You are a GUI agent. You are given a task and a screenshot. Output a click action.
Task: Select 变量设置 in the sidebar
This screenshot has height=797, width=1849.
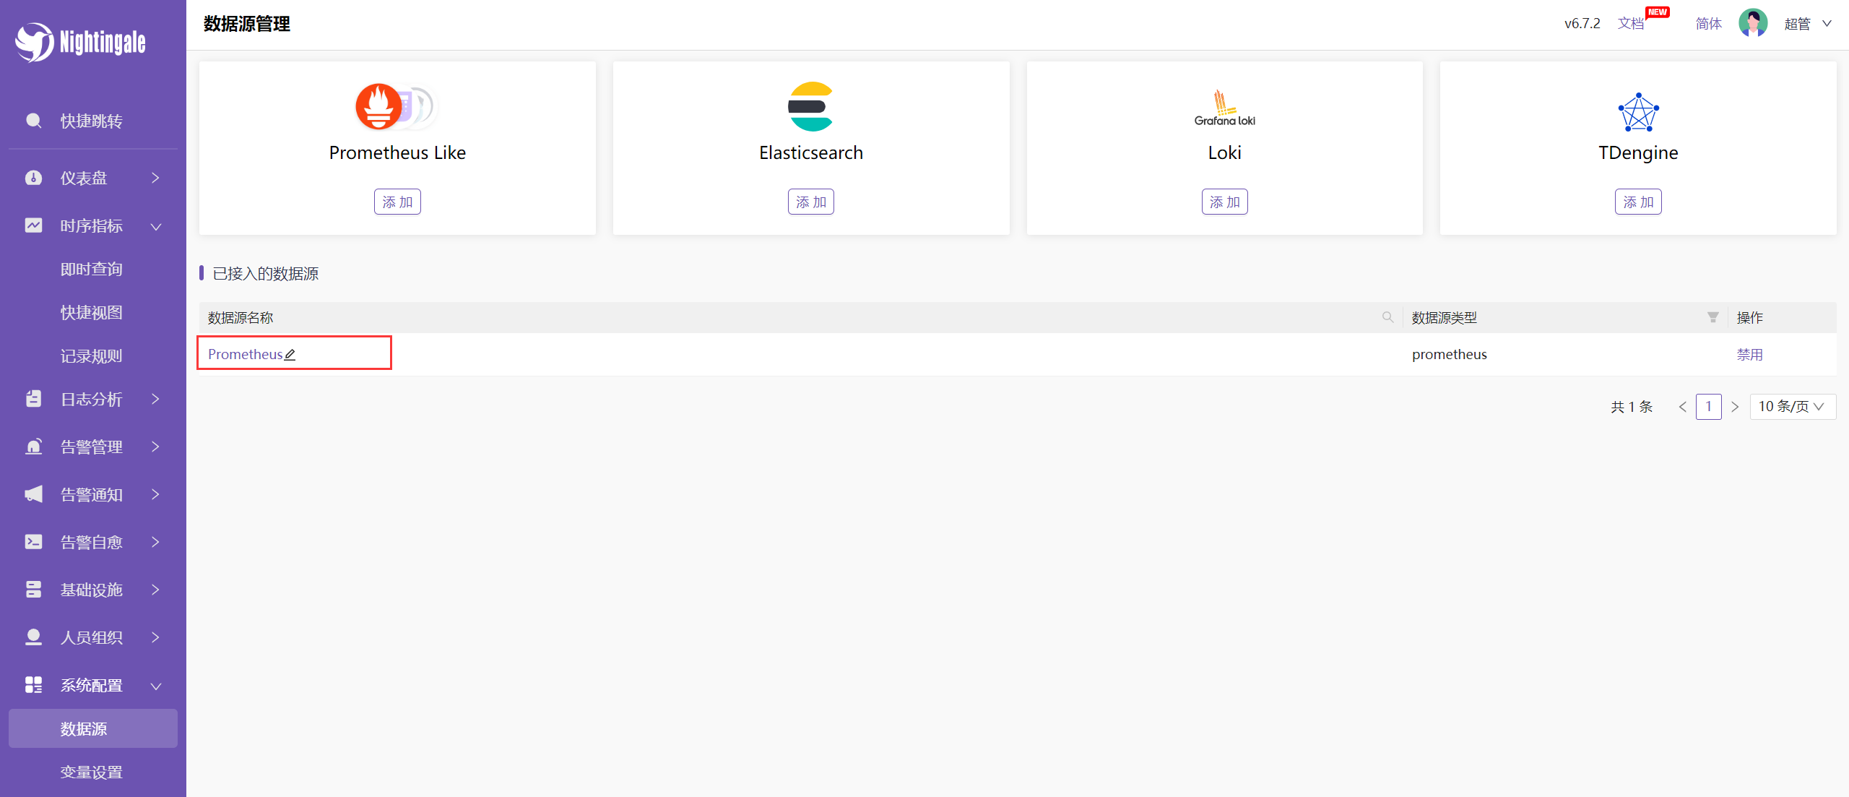[x=91, y=772]
